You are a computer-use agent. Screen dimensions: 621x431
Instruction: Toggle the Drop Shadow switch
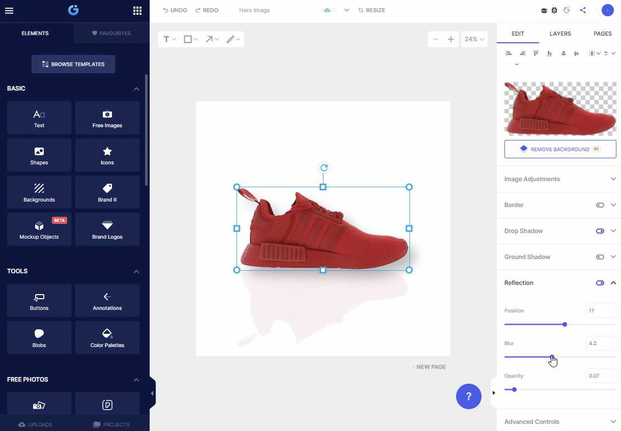click(600, 231)
